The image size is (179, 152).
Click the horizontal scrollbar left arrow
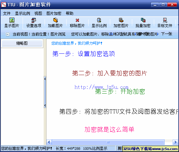click(49, 142)
